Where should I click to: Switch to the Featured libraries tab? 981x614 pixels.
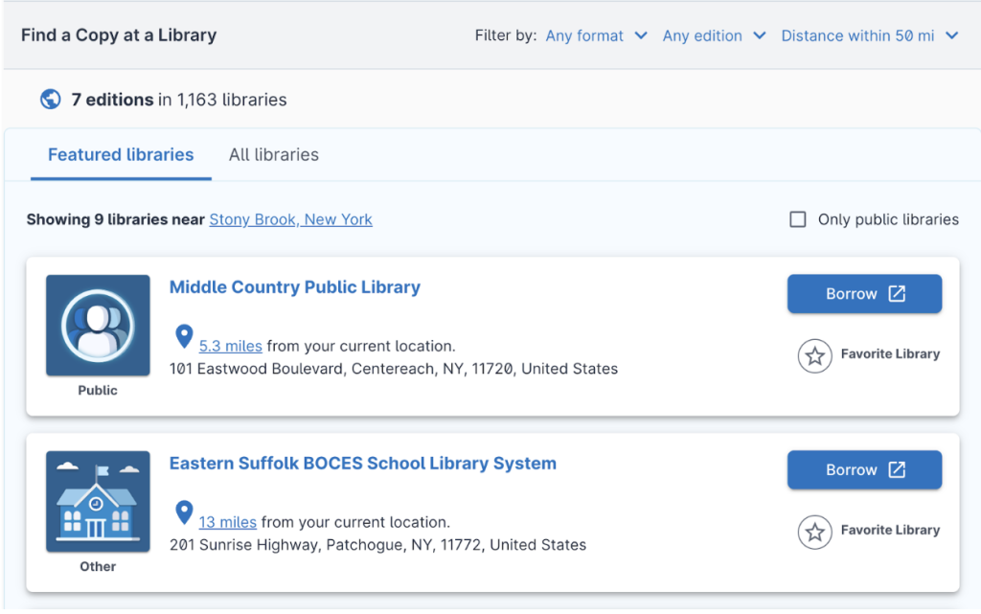pyautogui.click(x=121, y=154)
